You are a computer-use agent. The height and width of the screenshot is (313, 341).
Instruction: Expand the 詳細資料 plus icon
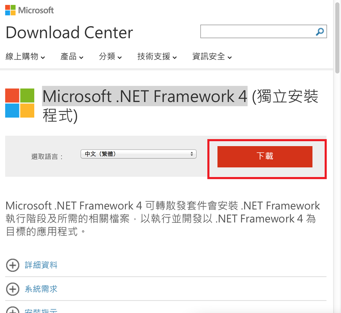[13, 265]
